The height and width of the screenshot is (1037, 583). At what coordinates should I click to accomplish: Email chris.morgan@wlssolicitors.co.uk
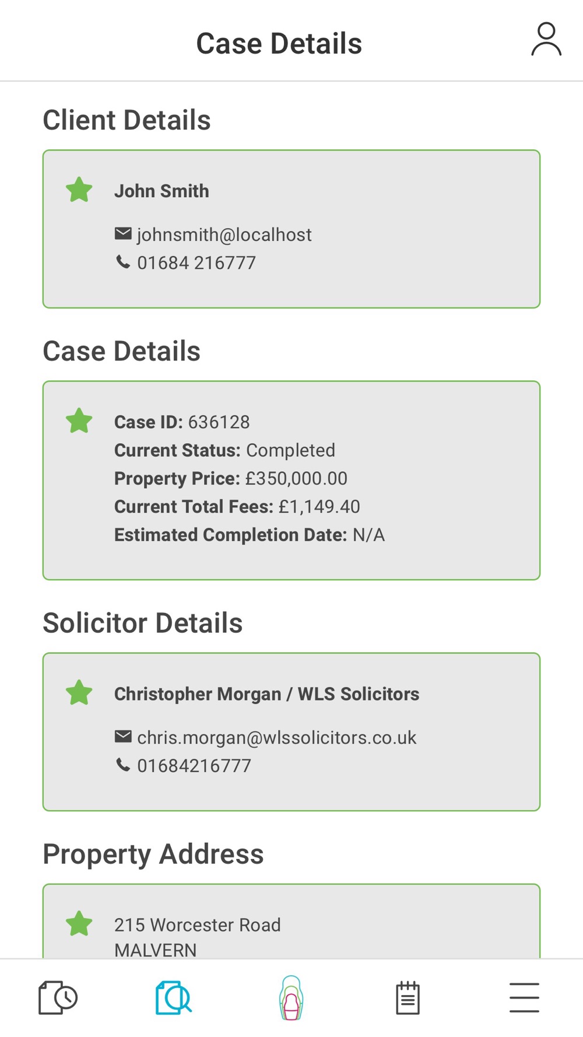coord(276,738)
